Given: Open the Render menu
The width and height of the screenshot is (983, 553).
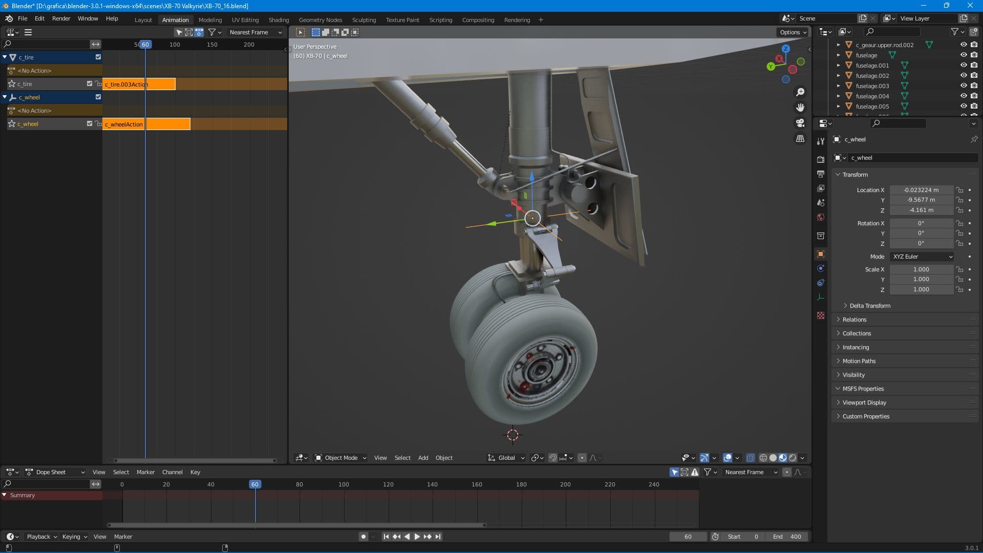Looking at the screenshot, I should click(61, 18).
